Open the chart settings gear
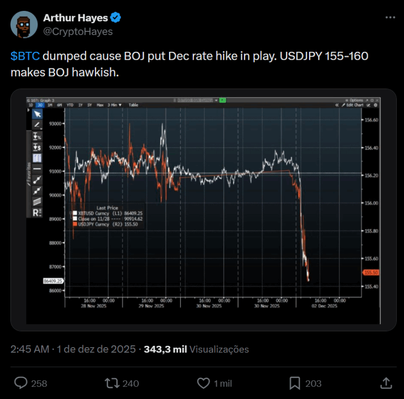 pos(376,105)
